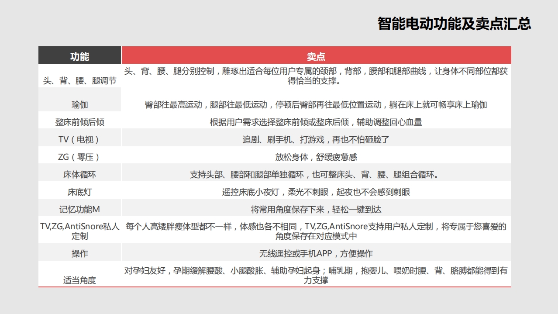Click the text 无线遥控或手机APP，方便操作

316,254
